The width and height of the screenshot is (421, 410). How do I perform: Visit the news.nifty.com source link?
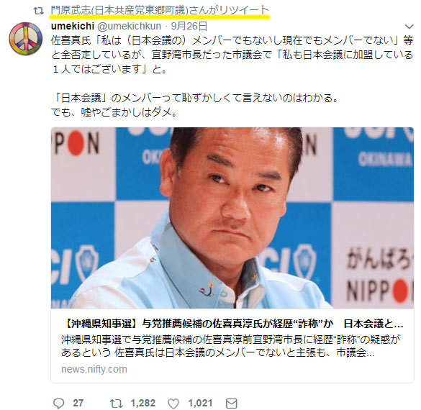click(x=94, y=369)
